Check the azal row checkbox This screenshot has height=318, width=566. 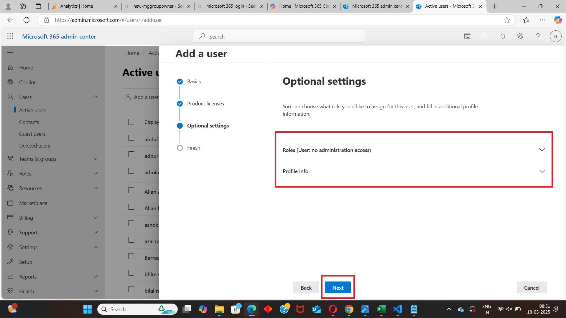click(131, 240)
